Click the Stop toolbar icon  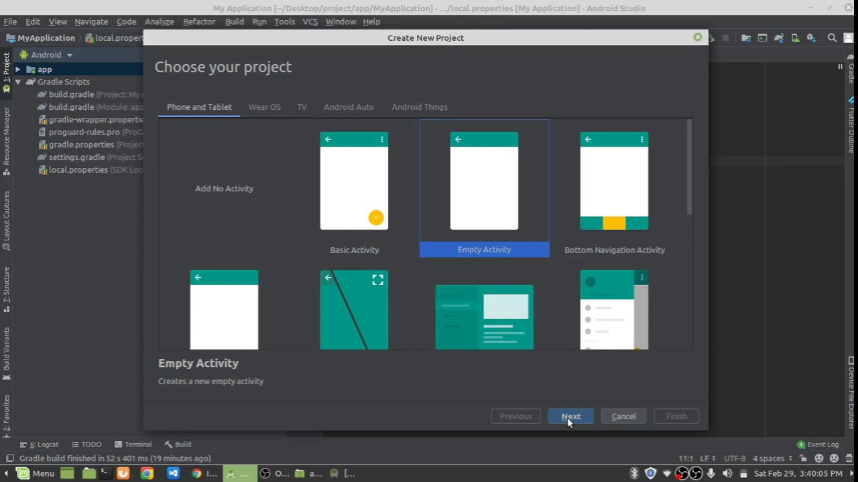(725, 38)
